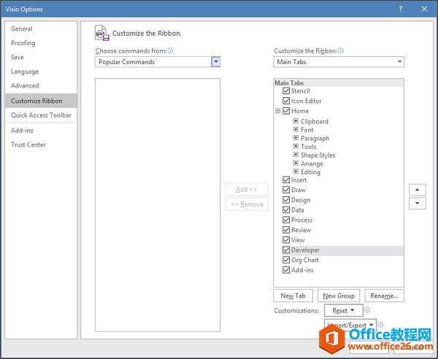Expand the Editing group
438x359 pixels.
296,171
